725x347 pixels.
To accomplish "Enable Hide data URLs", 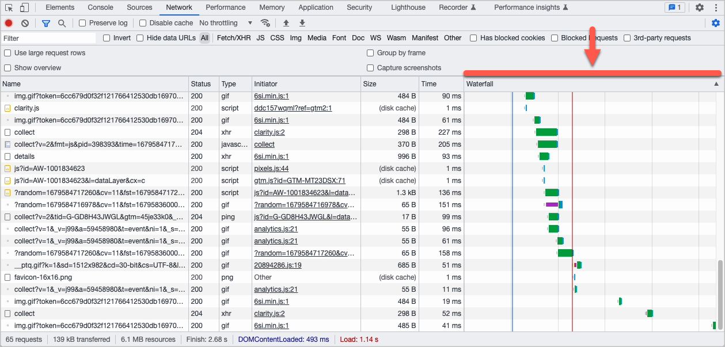I will pos(140,38).
